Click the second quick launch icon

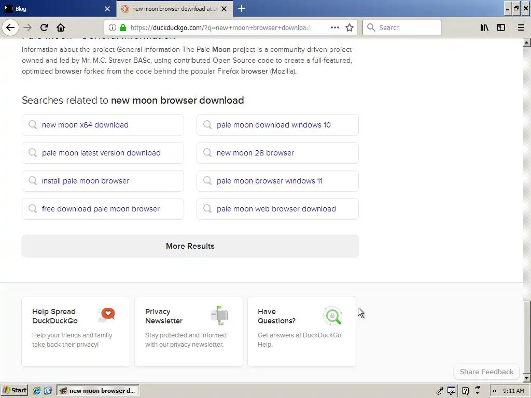pos(48,391)
